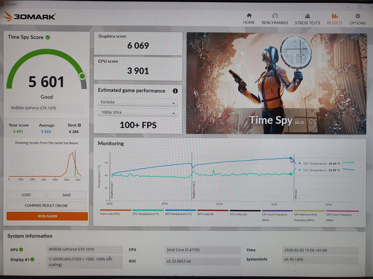This screenshot has height=279, width=373.
Task: Click the Home house icon
Action: (x=249, y=15)
